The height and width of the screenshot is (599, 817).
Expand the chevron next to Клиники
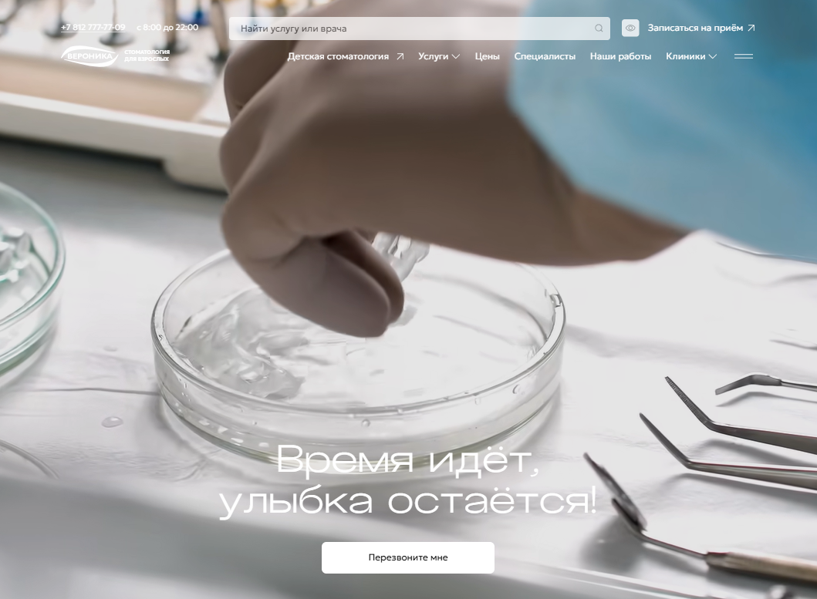coord(713,56)
